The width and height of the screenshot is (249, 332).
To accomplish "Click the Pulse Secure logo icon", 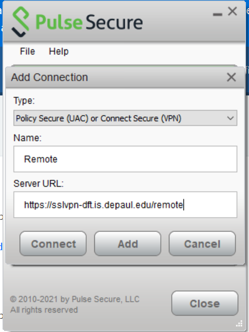I will click(20, 22).
